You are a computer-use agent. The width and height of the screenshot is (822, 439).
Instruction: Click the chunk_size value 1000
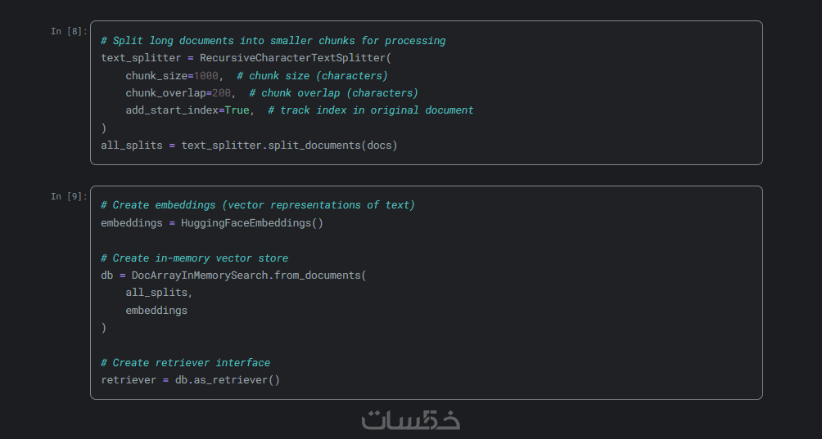pyautogui.click(x=205, y=76)
